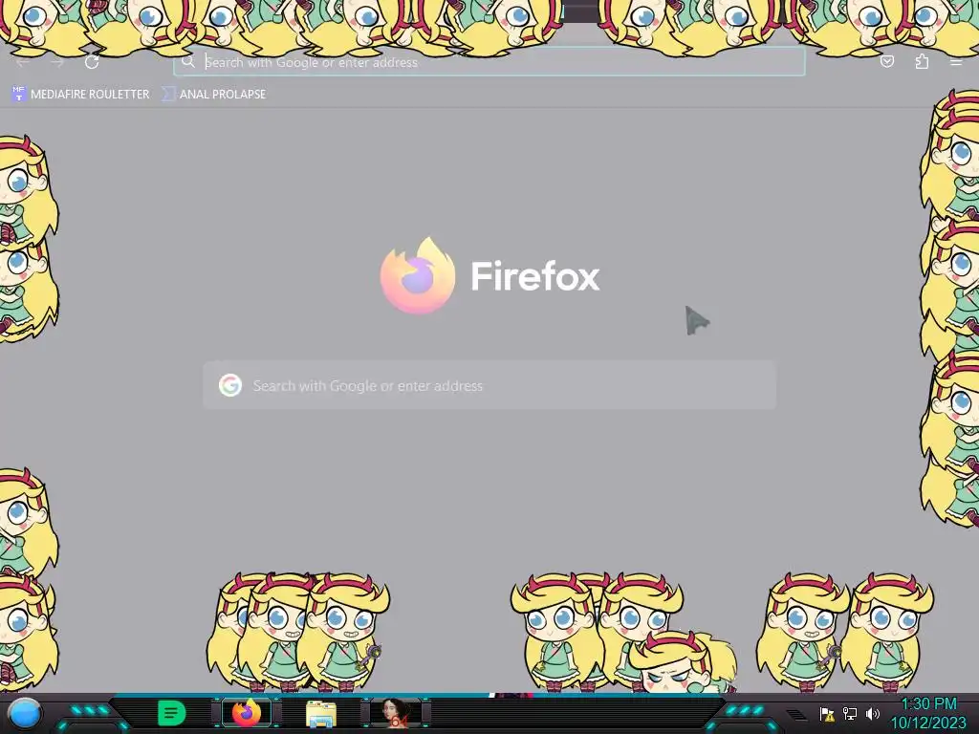
Task: Click the center Google search box
Action: 489,385
